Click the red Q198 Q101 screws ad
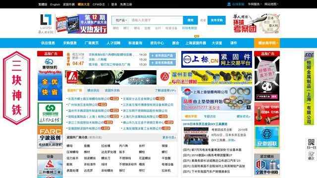This screenshot has width=317, height=178. click(267, 114)
